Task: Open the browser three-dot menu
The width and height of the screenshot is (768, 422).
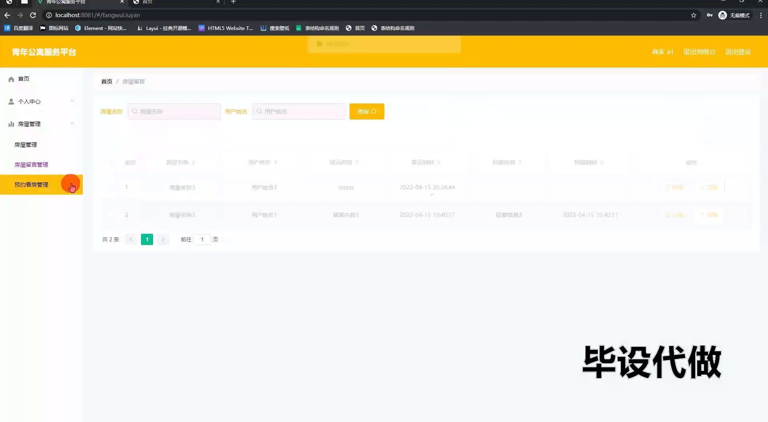Action: pos(761,15)
